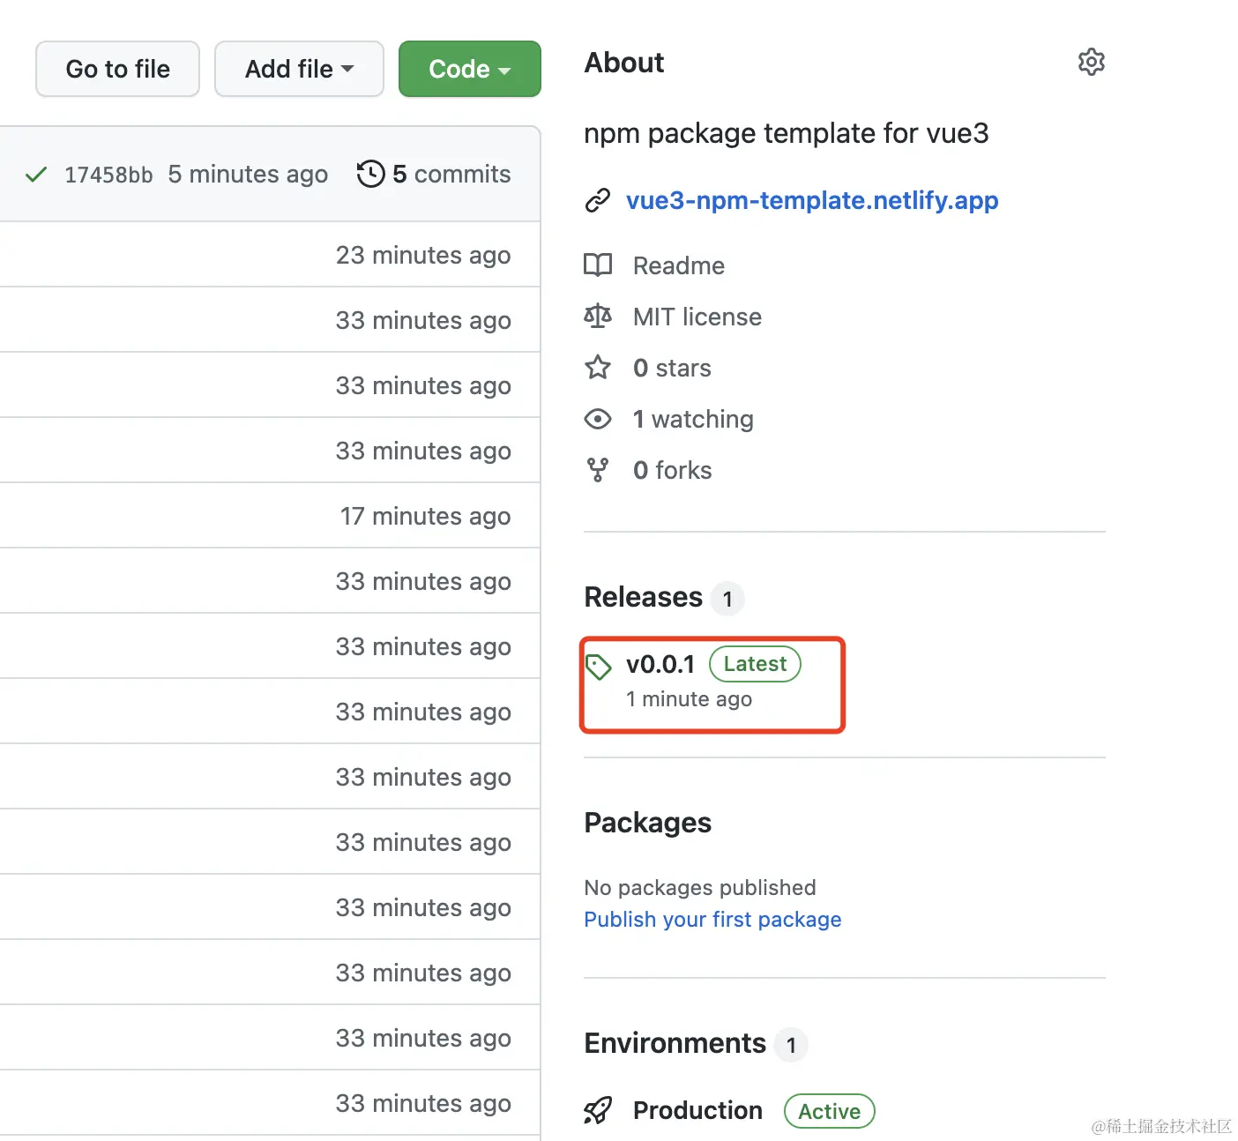Open the v0.0.1 release

[660, 664]
